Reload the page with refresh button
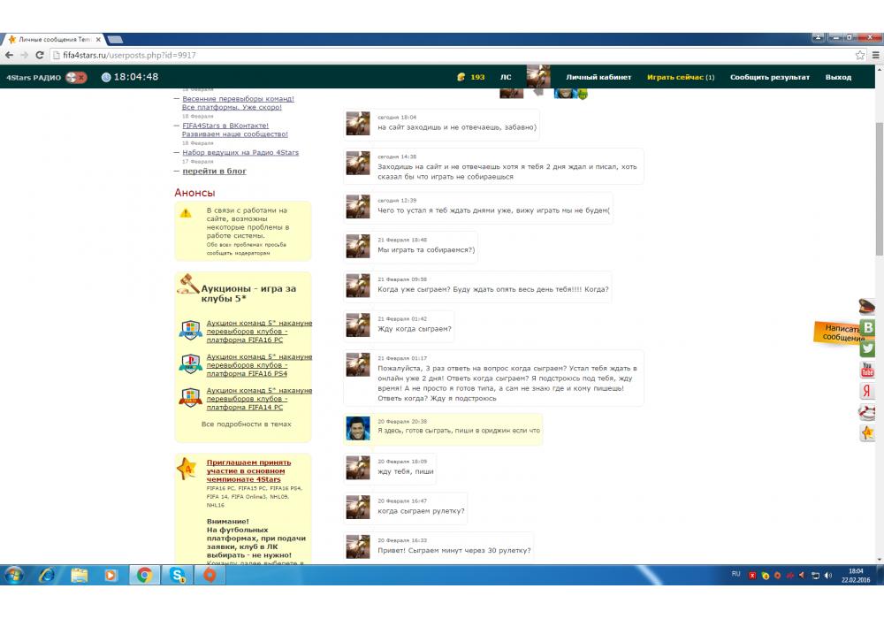This screenshot has width=884, height=619. point(40,55)
